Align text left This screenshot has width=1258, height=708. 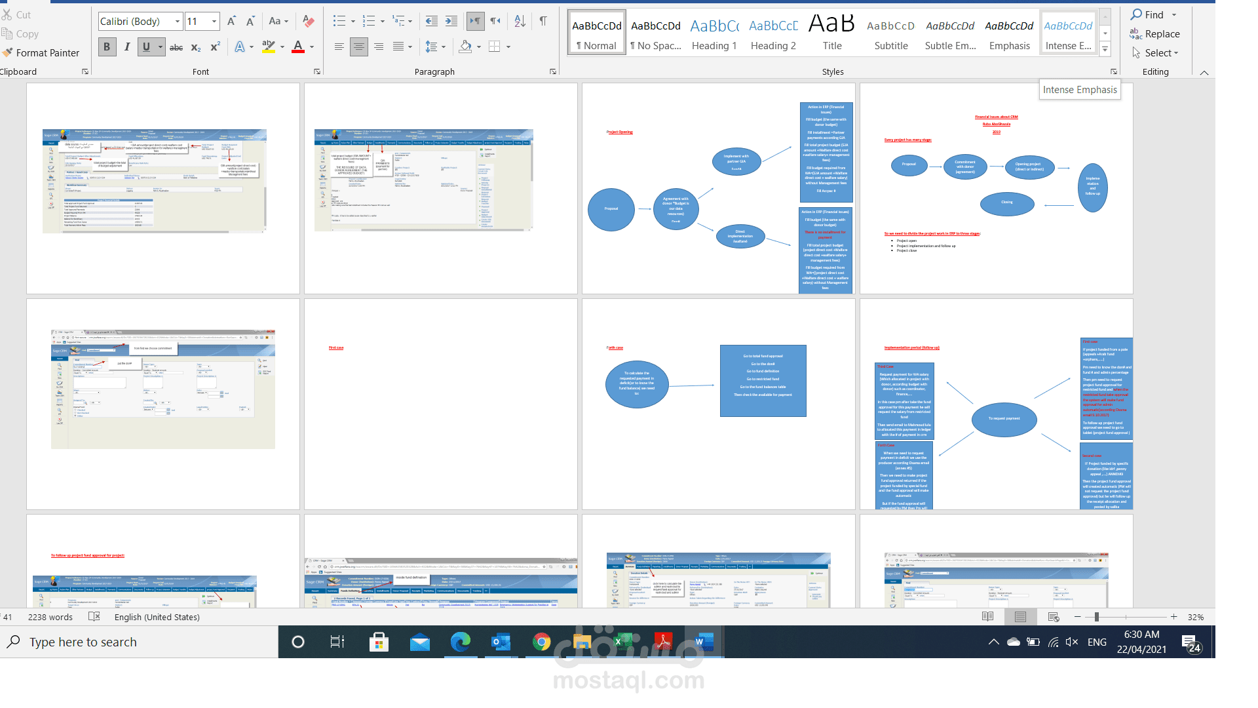(339, 47)
